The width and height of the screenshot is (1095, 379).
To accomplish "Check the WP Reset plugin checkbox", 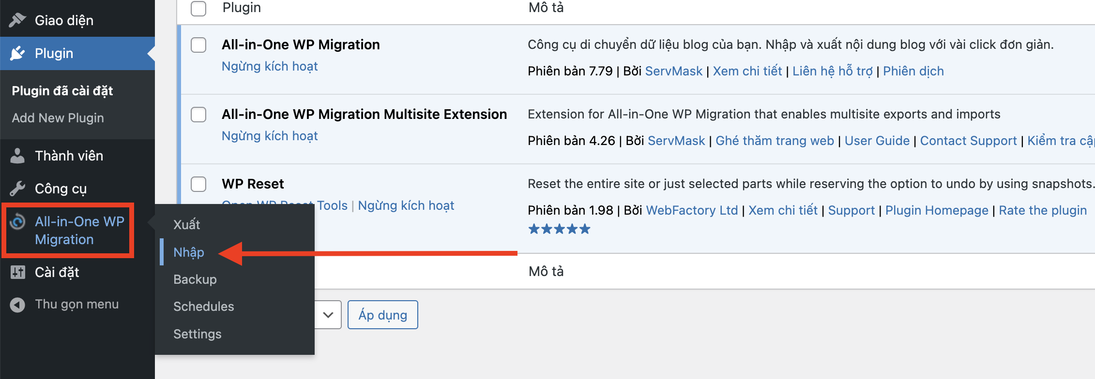I will [x=198, y=184].
